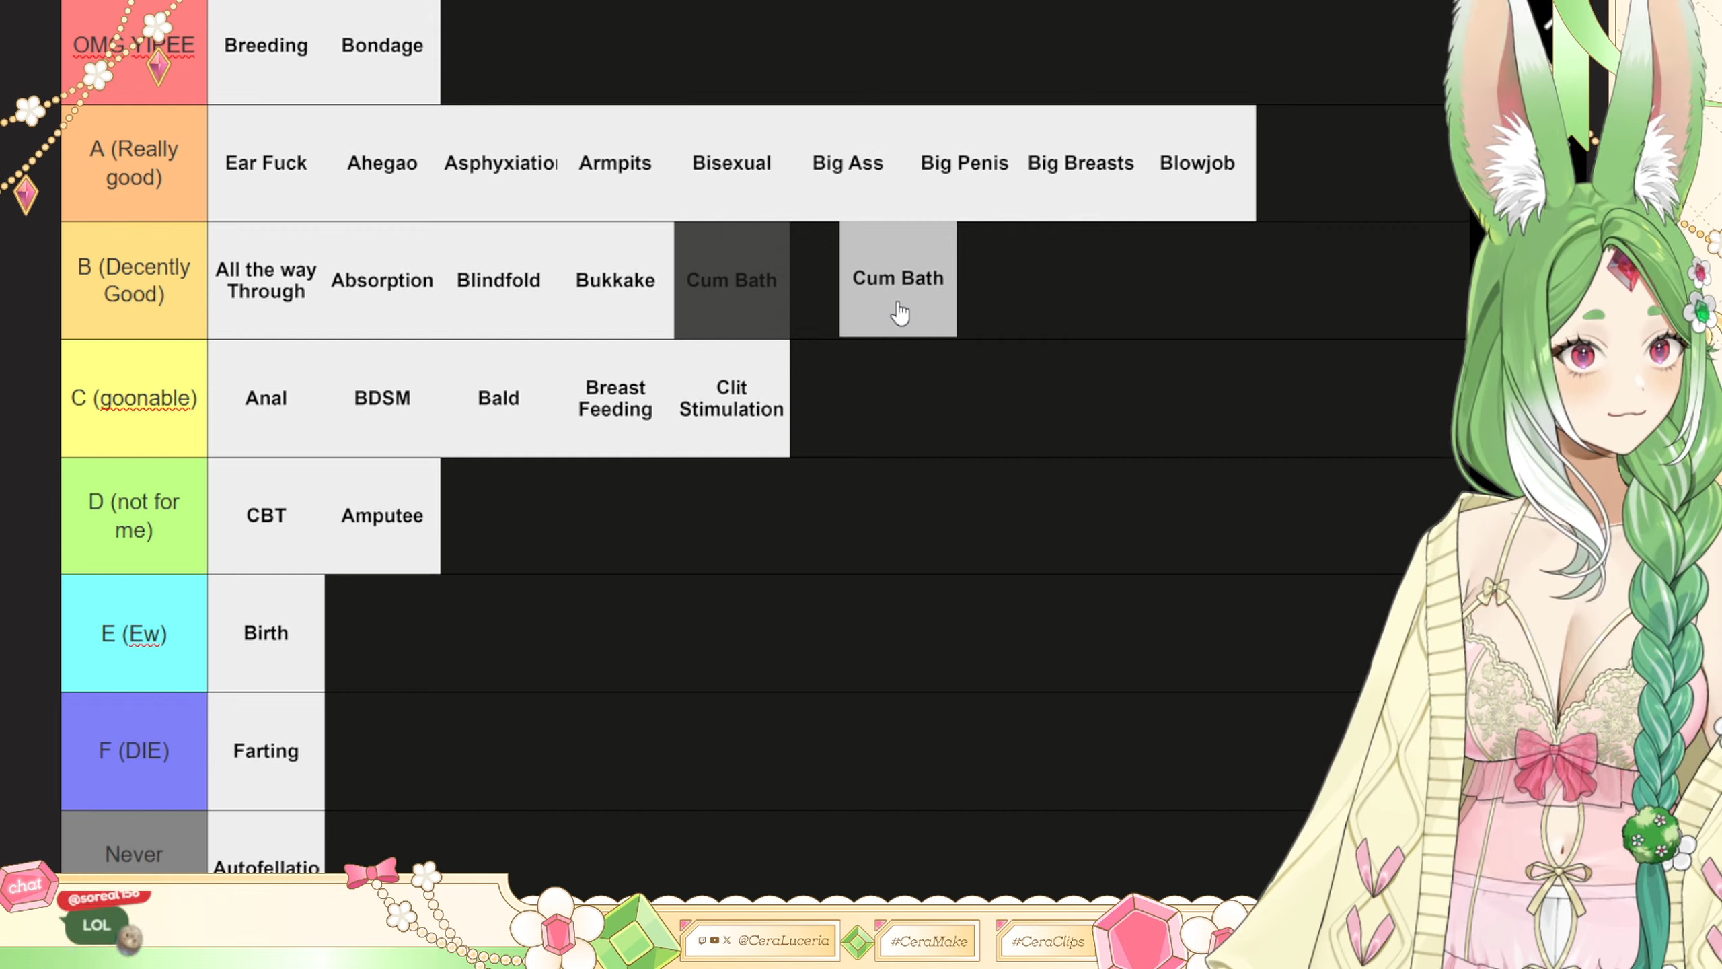Select the 'Absorption' tile
The width and height of the screenshot is (1722, 969).
tap(382, 281)
